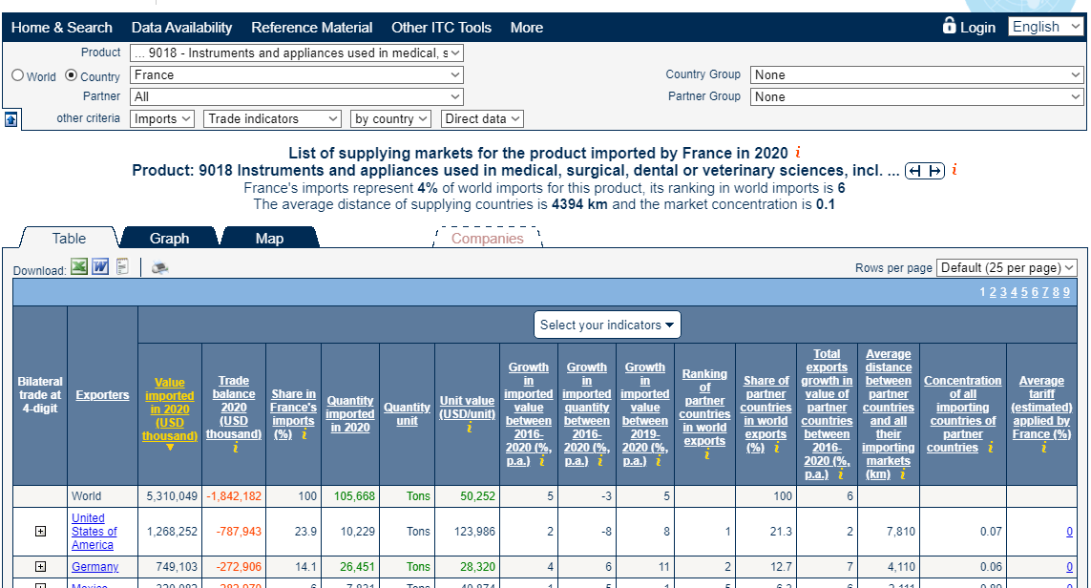Screen dimensions: 1091x588
Task: Change the Rows per page dropdown
Action: (1007, 268)
